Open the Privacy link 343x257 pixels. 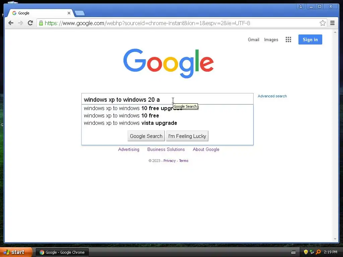(x=169, y=161)
